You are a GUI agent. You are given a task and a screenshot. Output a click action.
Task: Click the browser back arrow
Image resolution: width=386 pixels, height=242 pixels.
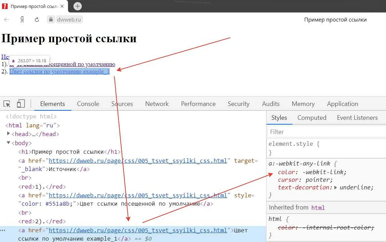[6, 19]
